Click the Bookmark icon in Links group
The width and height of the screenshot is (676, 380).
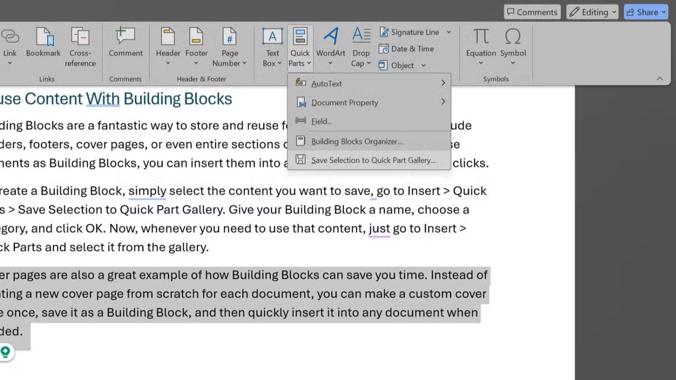click(43, 38)
